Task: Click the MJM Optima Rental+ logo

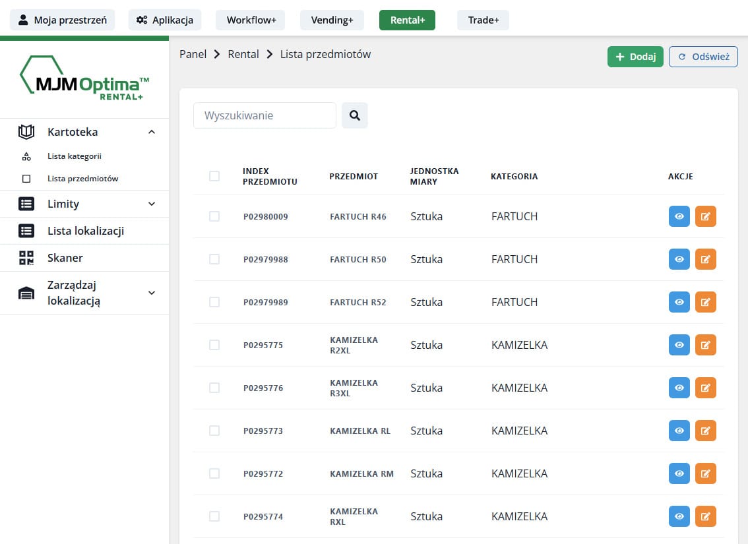Action: (84, 79)
